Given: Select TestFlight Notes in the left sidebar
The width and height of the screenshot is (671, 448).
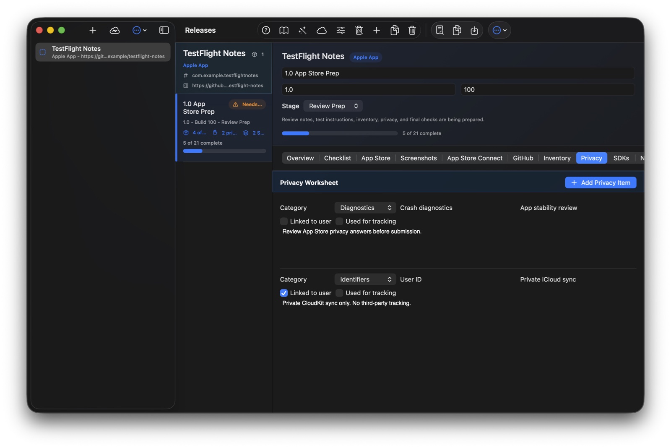Looking at the screenshot, I should (x=103, y=52).
